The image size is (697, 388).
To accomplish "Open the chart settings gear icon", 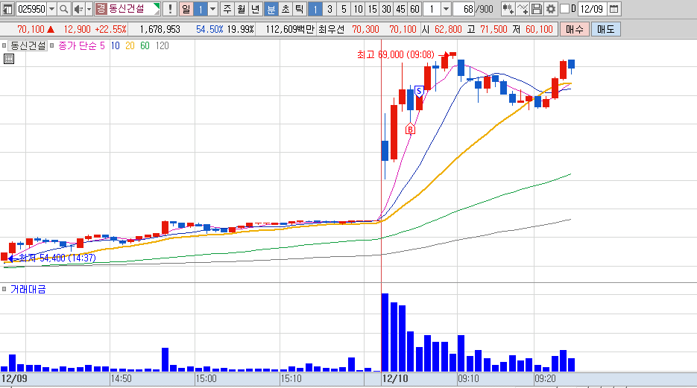I will click(551, 9).
